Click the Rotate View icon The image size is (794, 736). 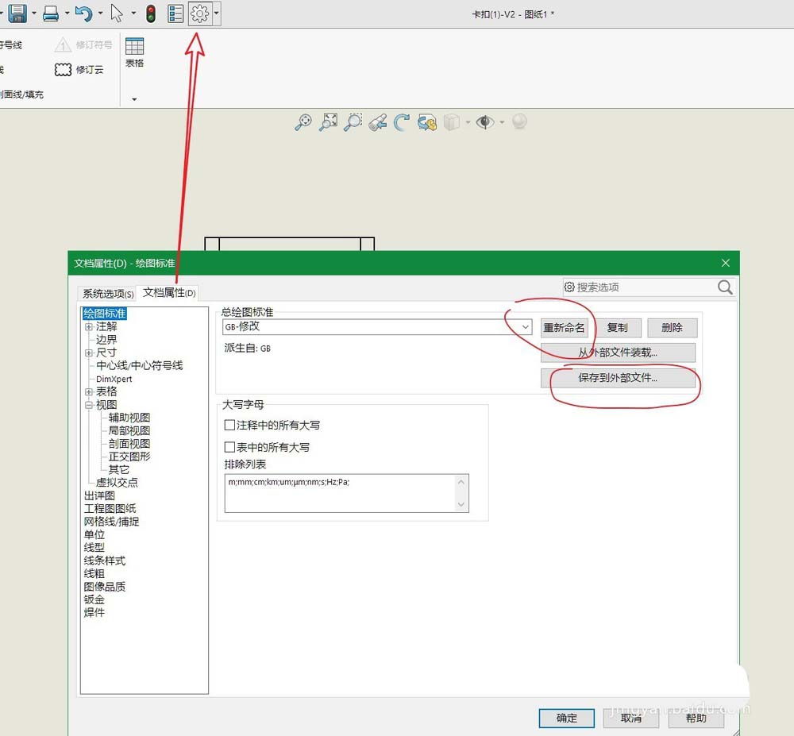click(x=402, y=121)
